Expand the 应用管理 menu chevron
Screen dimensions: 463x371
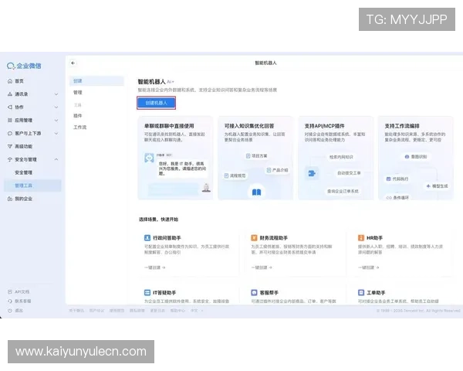[x=56, y=120]
